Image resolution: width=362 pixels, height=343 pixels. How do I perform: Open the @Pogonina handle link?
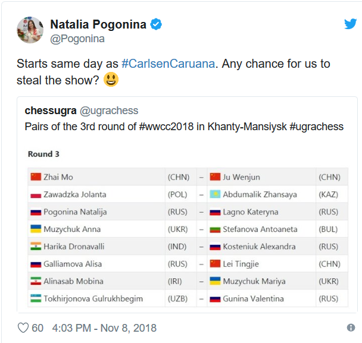[x=77, y=39]
